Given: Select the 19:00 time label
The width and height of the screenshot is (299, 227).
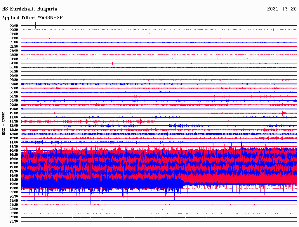Looking at the screenshot, I should point(14,184).
